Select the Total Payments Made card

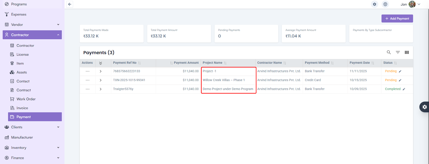pyautogui.click(x=112, y=34)
